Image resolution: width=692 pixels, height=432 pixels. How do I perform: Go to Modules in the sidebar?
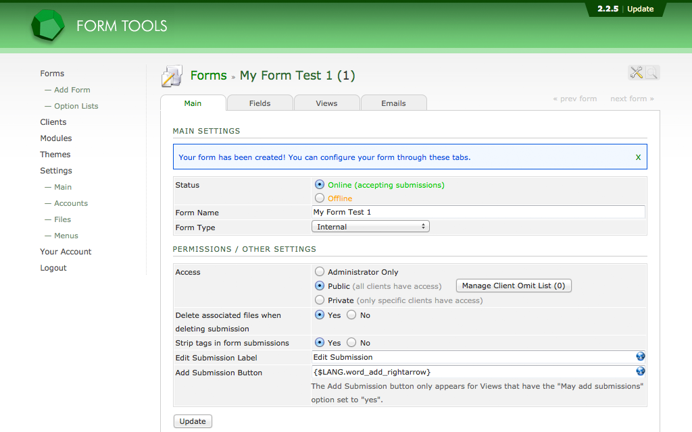click(55, 138)
